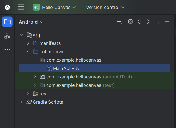The height and width of the screenshot is (128, 176).
Task: Select the Gradle Scripts label
Action: coord(48,102)
